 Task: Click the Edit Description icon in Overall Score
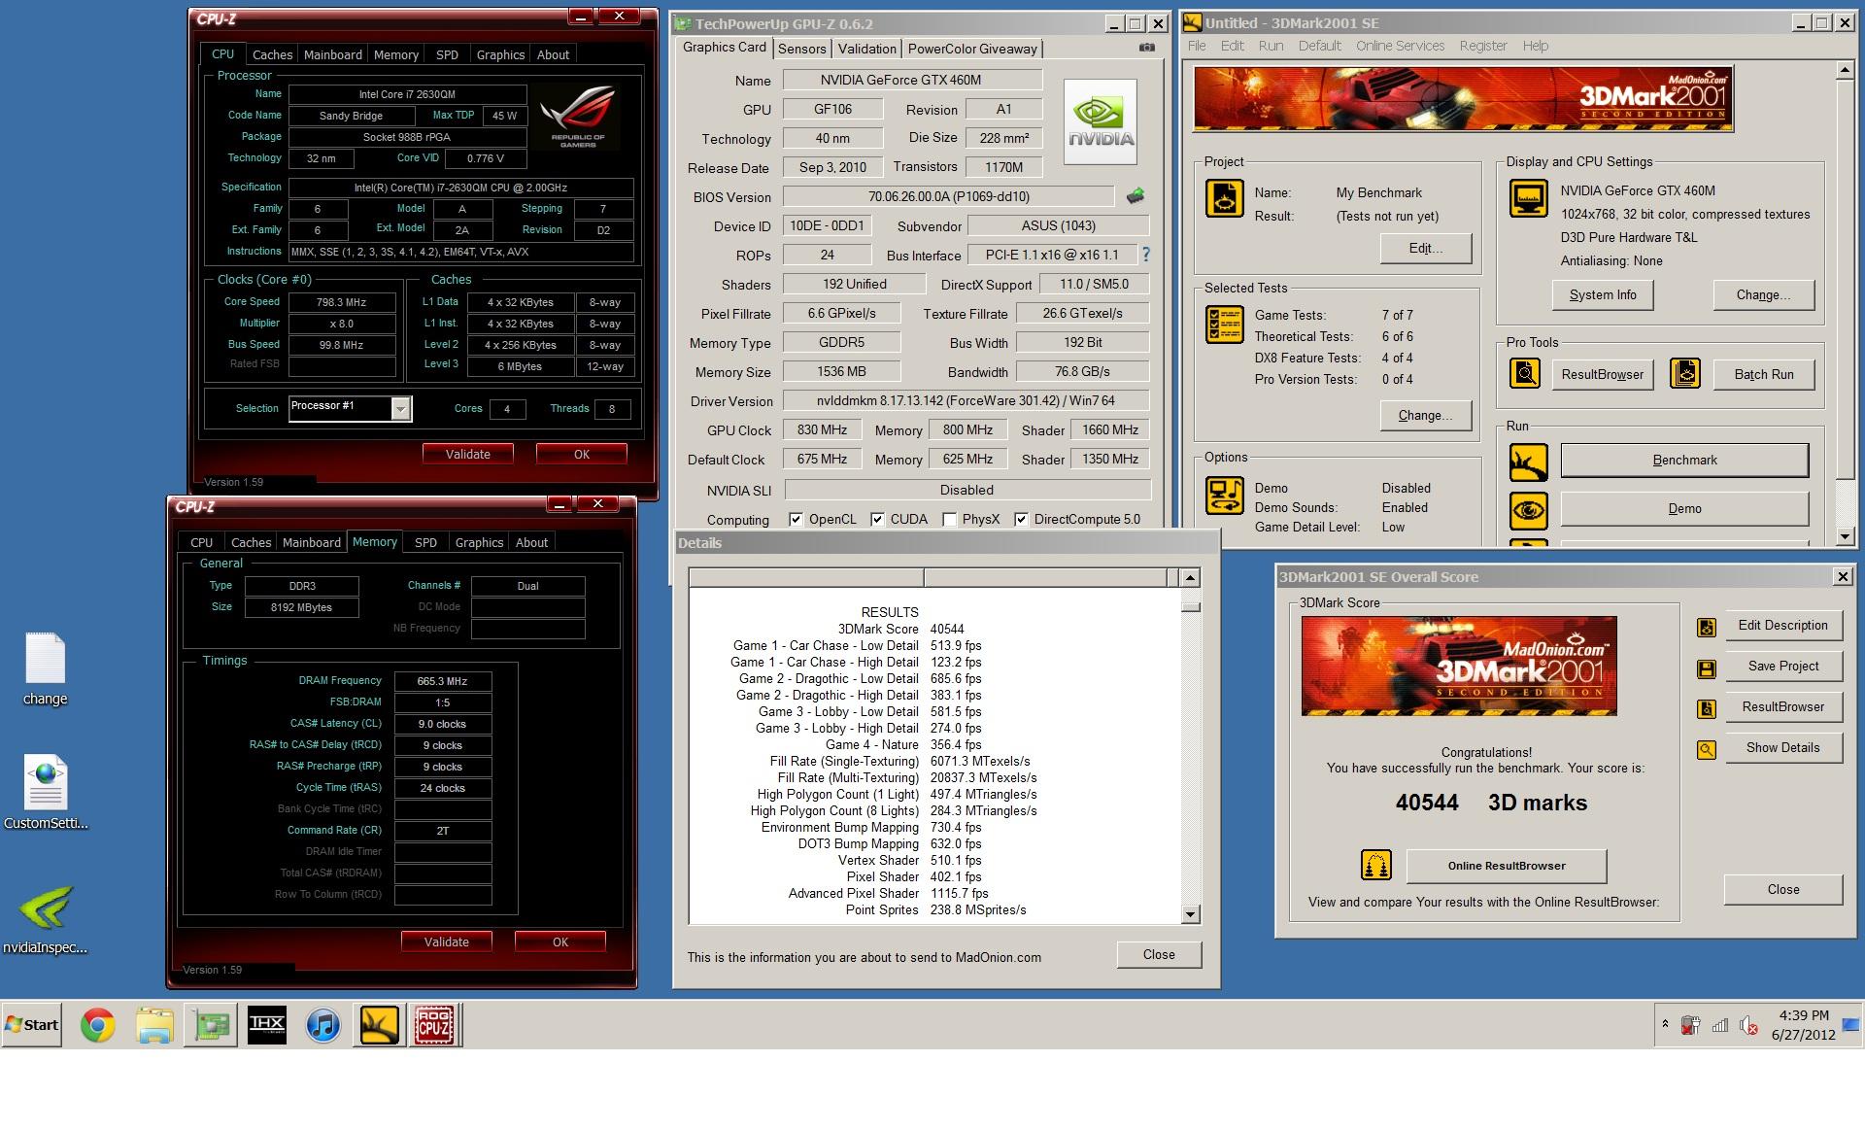[1707, 628]
